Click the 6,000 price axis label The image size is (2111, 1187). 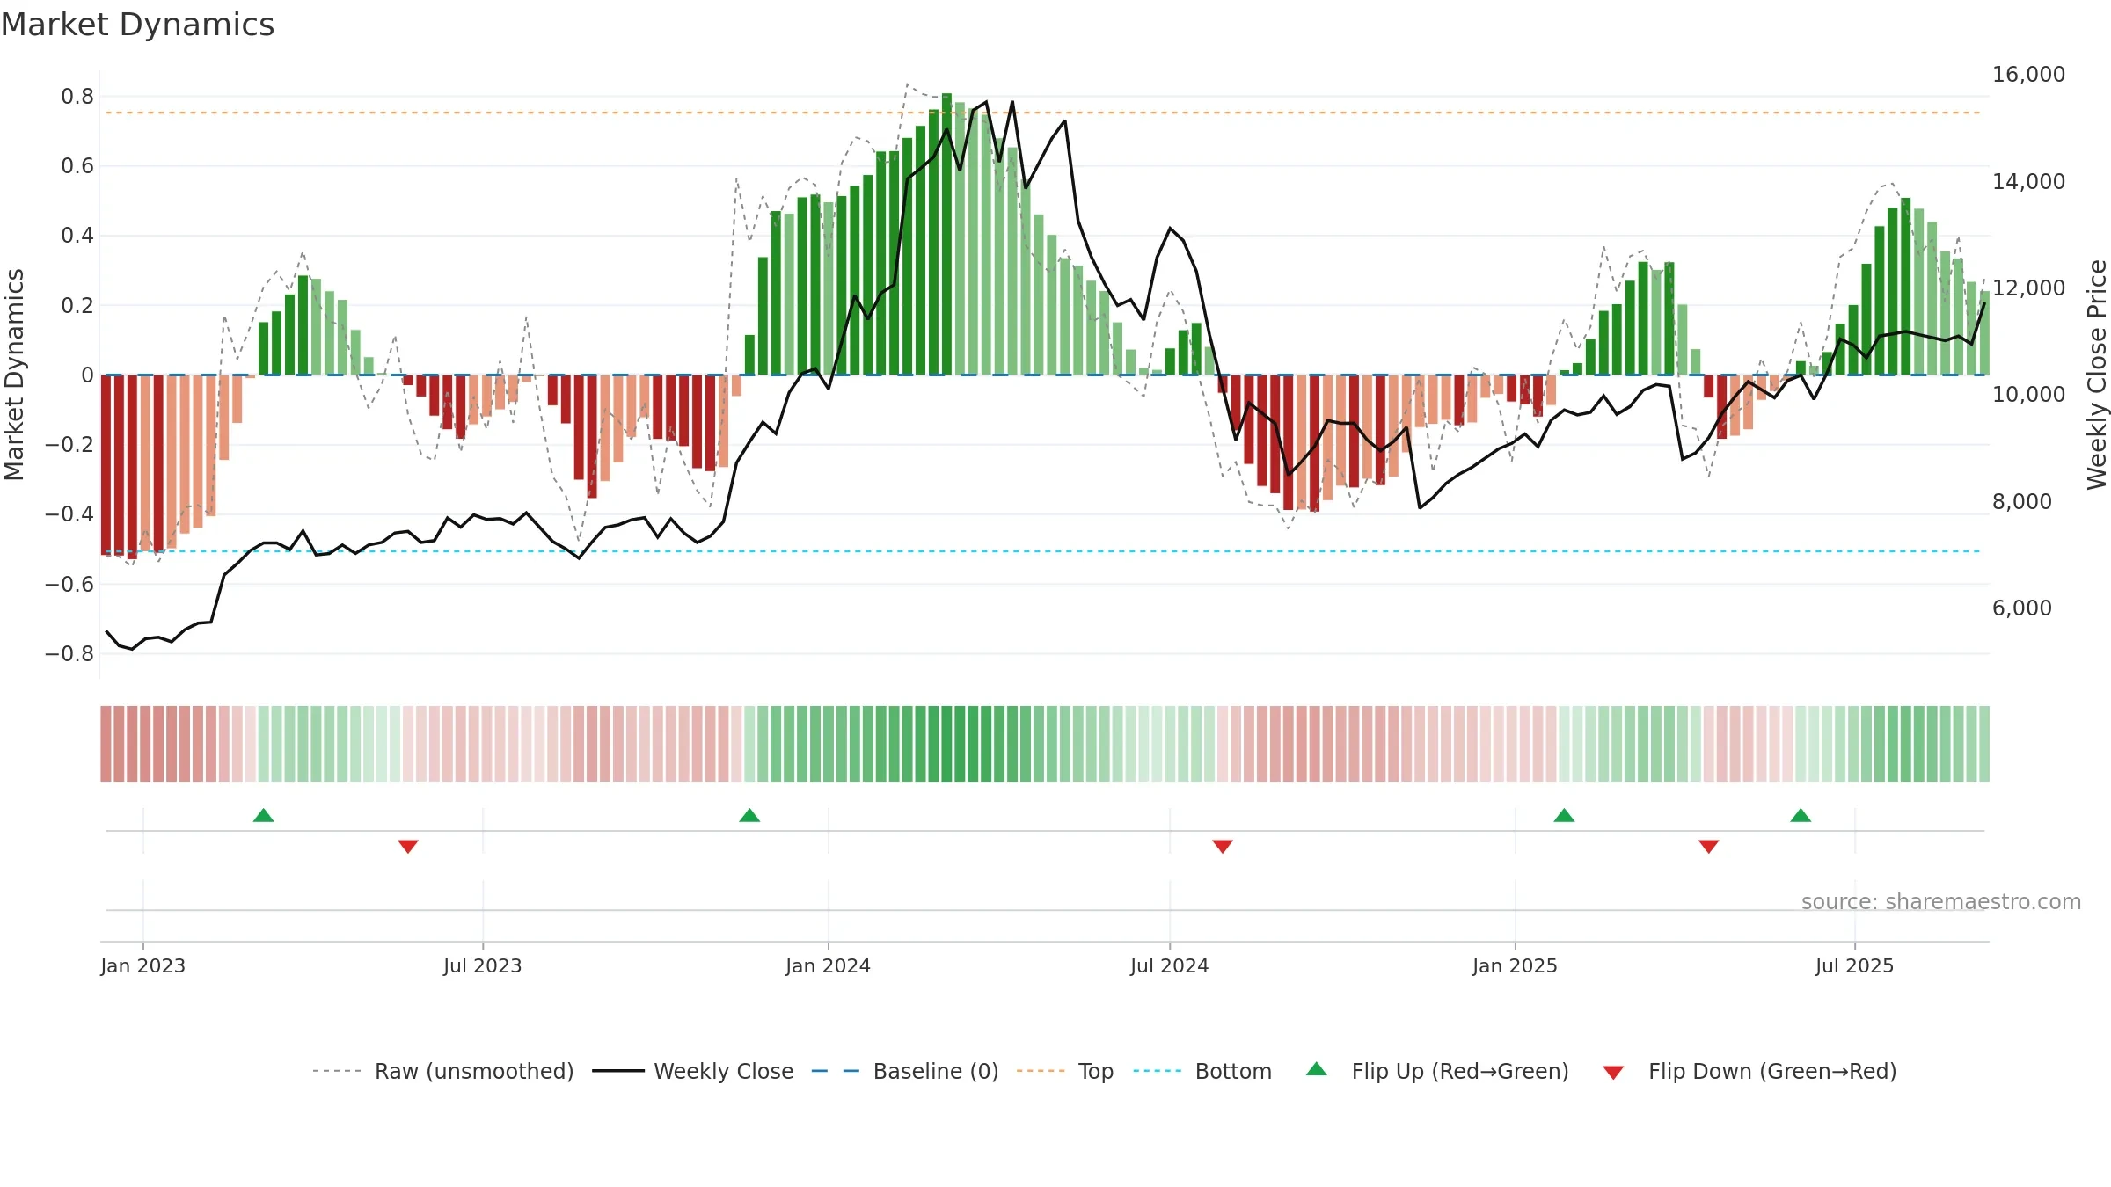coord(2022,608)
